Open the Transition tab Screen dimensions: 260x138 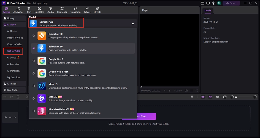tap(75, 10)
